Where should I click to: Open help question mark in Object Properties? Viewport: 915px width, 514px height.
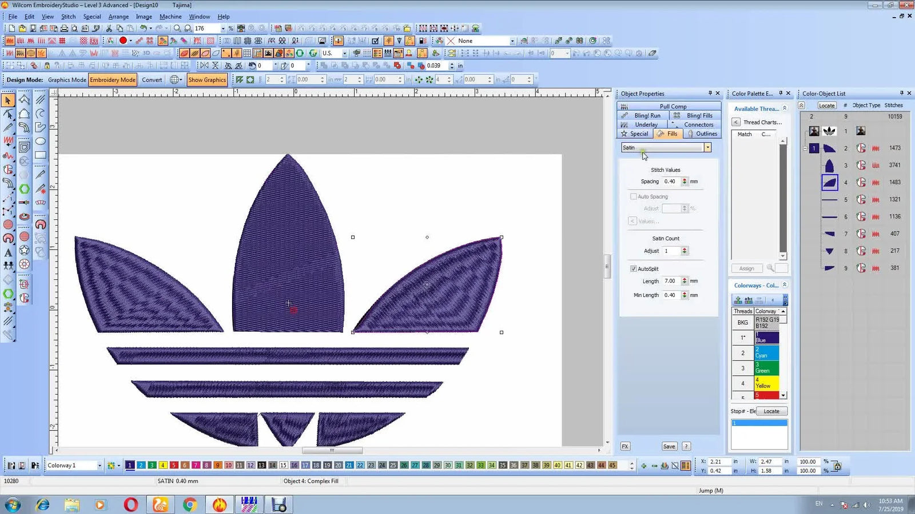click(686, 446)
